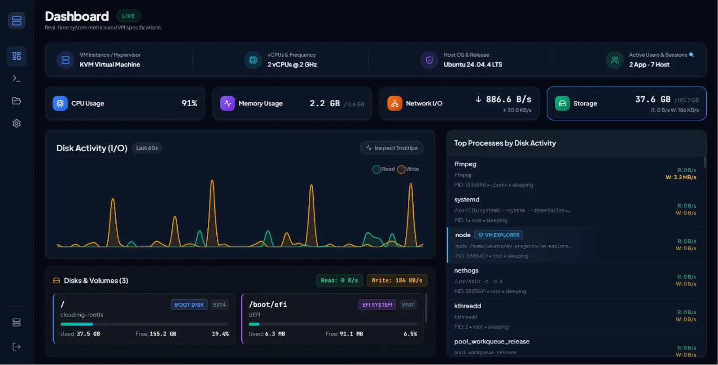Toggle the Read series in the chart legend

384,169
